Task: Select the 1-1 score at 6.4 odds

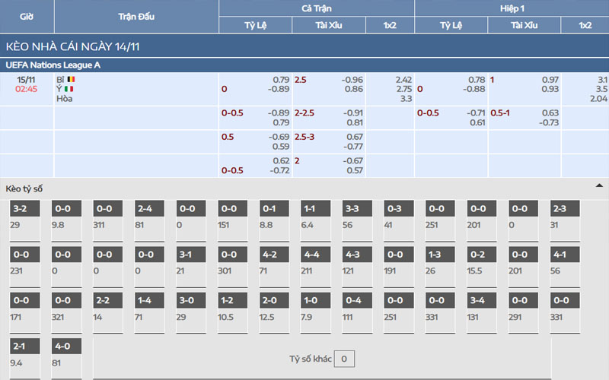Action: point(316,208)
